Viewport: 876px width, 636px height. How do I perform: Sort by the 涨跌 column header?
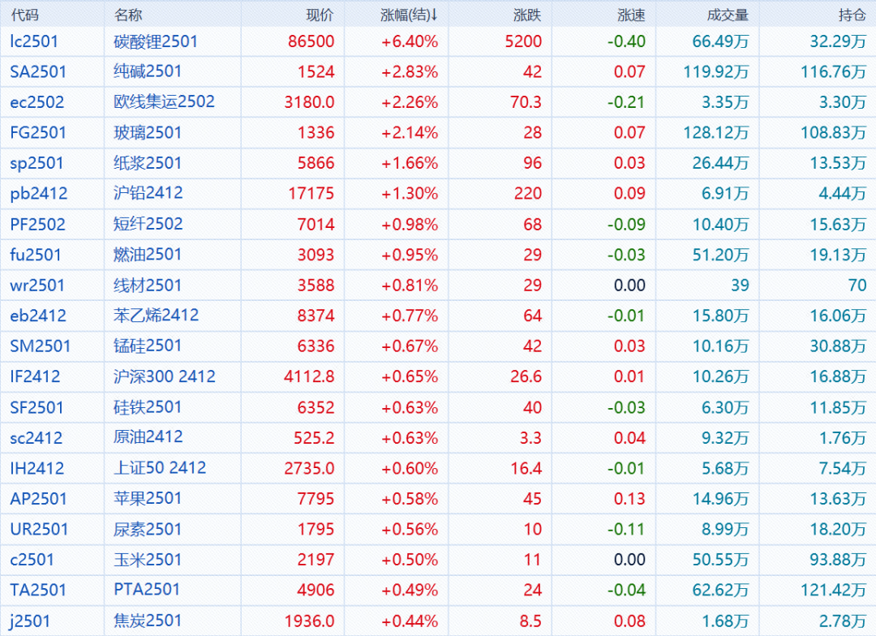coord(527,15)
